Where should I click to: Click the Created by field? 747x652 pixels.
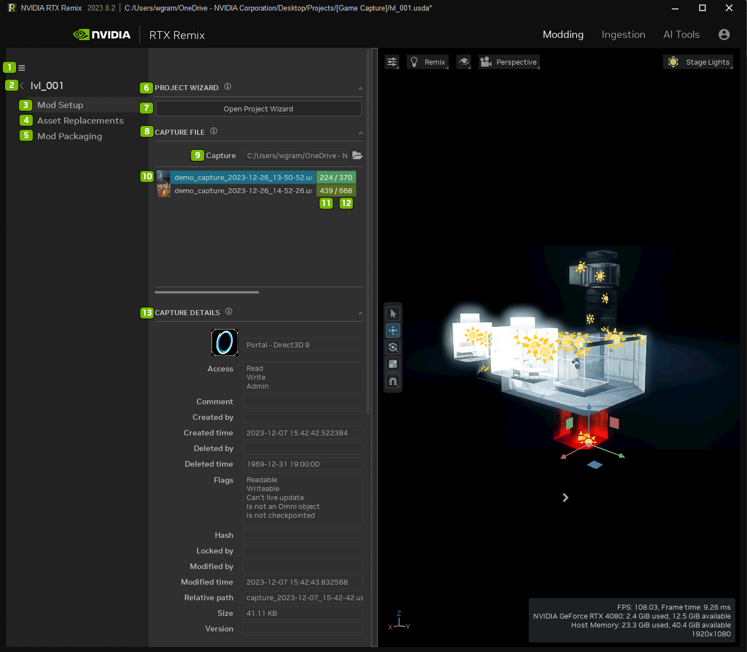(302, 417)
